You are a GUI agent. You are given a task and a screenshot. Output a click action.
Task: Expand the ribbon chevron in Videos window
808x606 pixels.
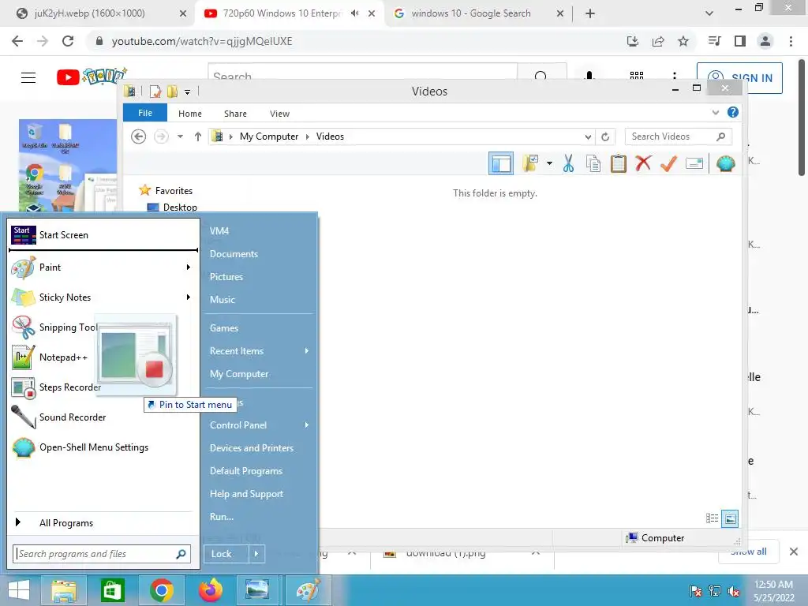(x=716, y=112)
